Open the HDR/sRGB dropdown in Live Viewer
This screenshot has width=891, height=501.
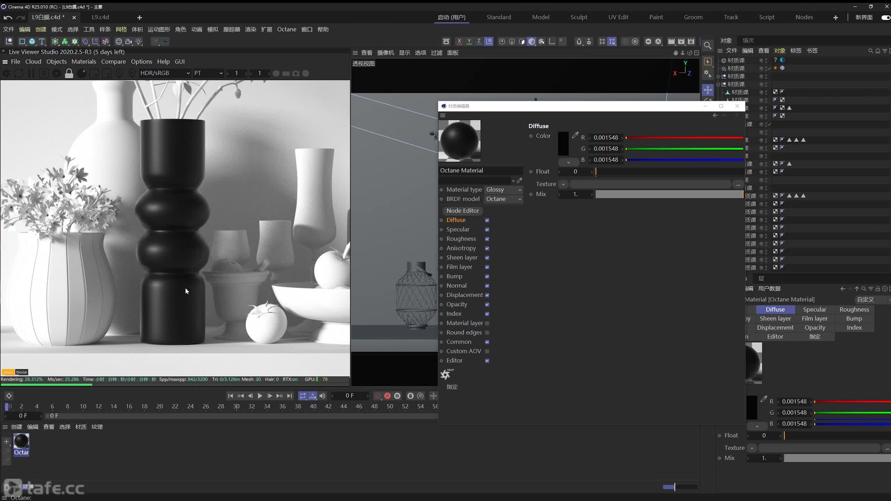tap(165, 73)
